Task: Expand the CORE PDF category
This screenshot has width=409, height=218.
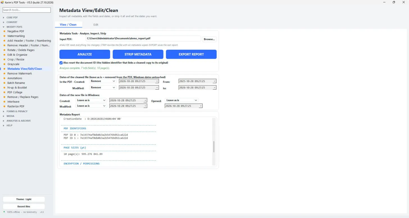Action: pos(12,17)
